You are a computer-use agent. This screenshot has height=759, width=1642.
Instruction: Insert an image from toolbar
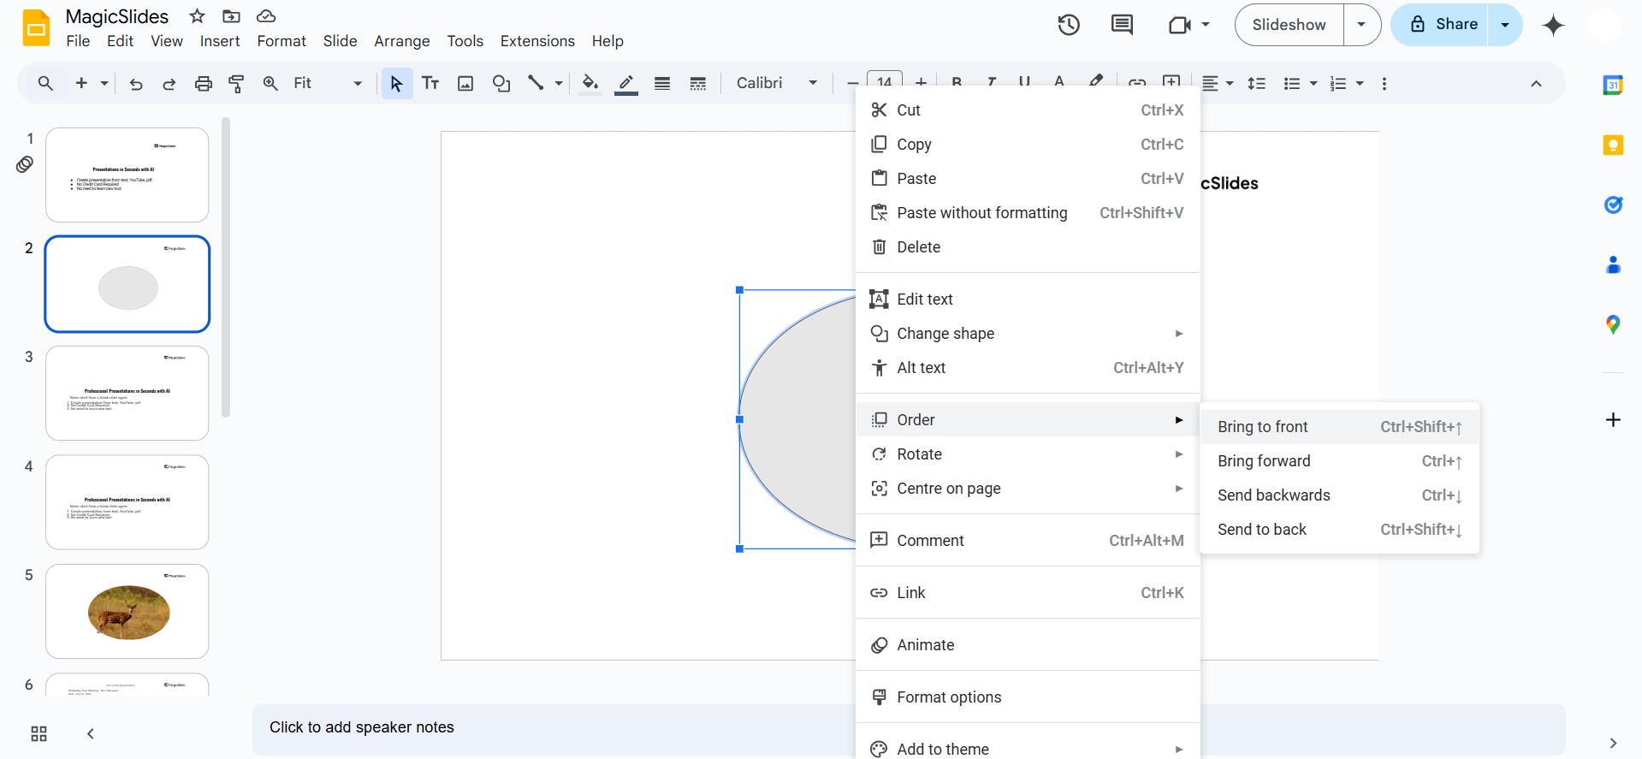click(x=465, y=83)
